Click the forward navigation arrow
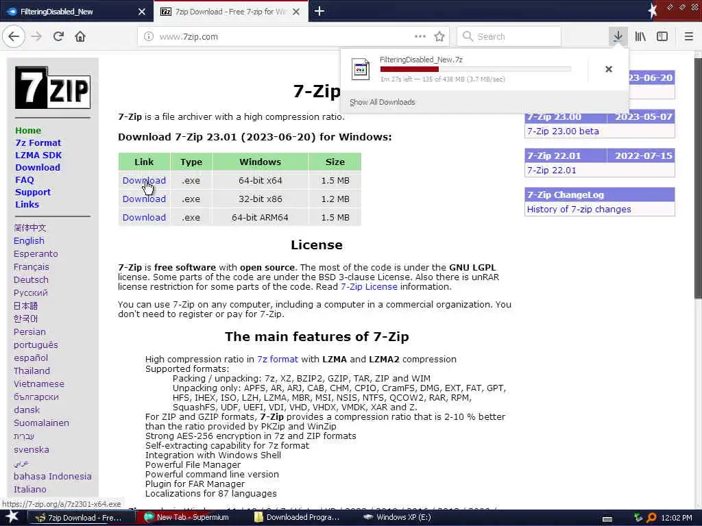 37,36
